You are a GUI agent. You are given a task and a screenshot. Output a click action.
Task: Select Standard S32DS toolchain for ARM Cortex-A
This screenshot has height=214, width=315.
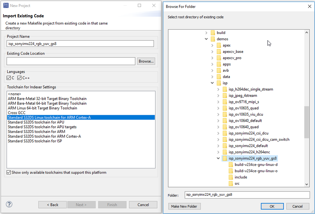81,136
